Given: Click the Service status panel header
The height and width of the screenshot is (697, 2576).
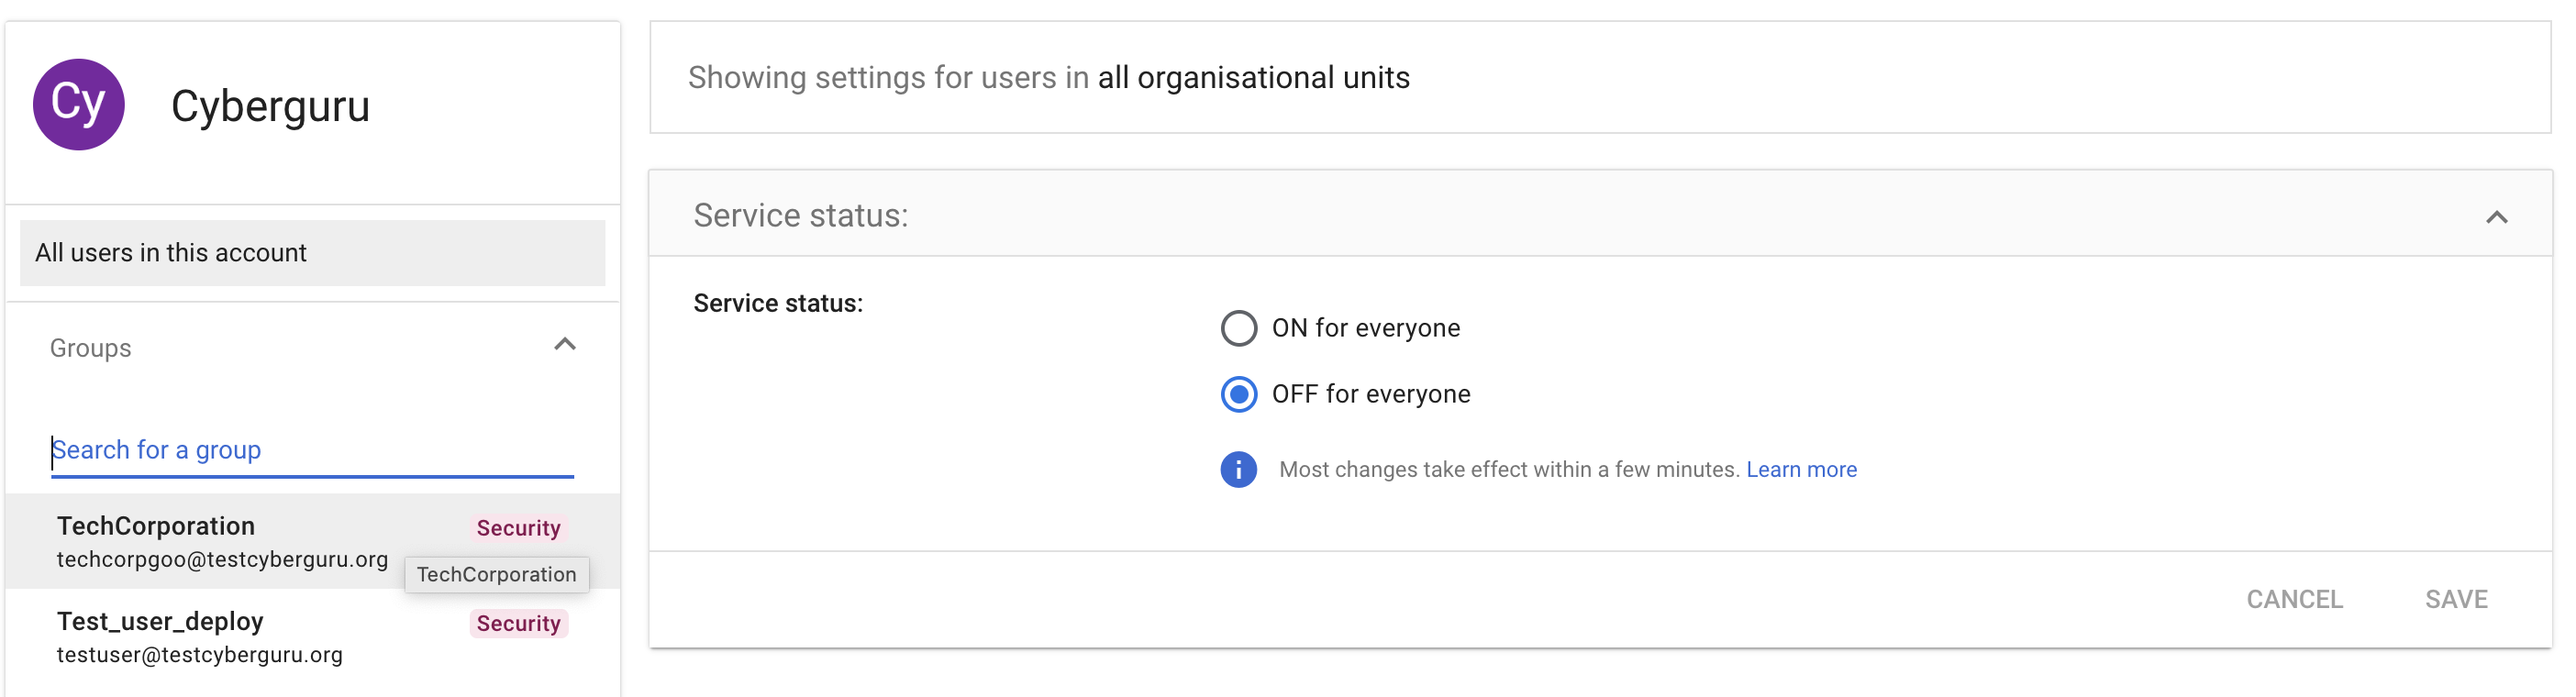Looking at the screenshot, I should coord(801,216).
